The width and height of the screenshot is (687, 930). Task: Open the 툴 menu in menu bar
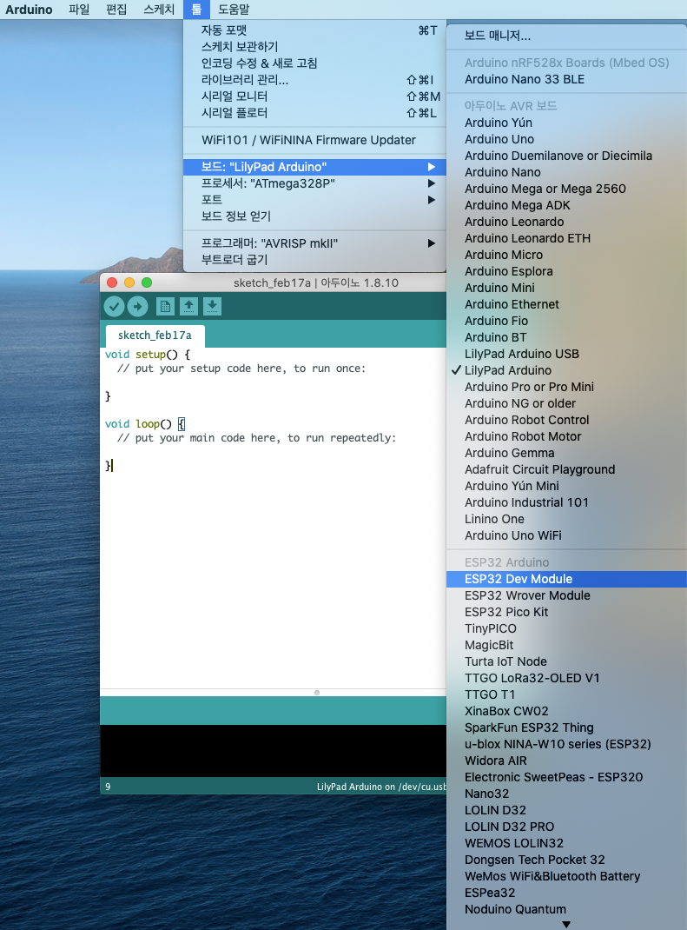196,10
